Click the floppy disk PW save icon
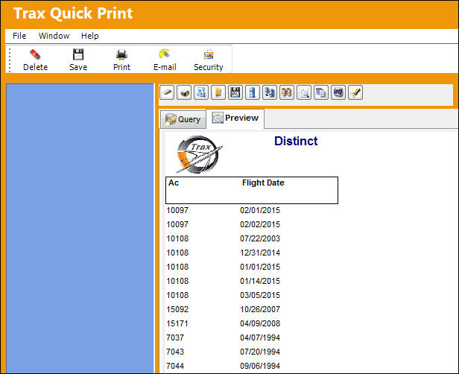 pos(235,93)
